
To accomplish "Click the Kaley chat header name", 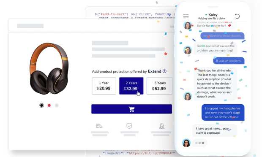I will coord(213,15).
